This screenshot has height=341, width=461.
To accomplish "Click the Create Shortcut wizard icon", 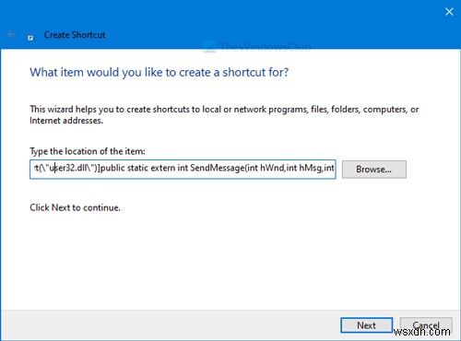I will click(x=30, y=38).
